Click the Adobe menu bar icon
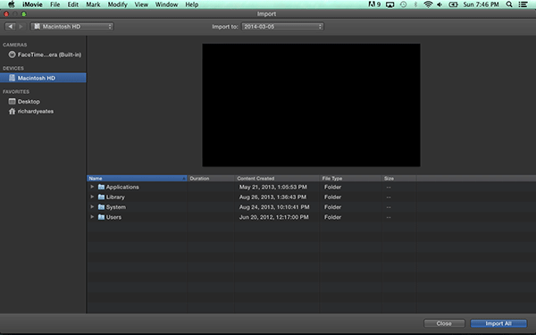 [374, 4]
